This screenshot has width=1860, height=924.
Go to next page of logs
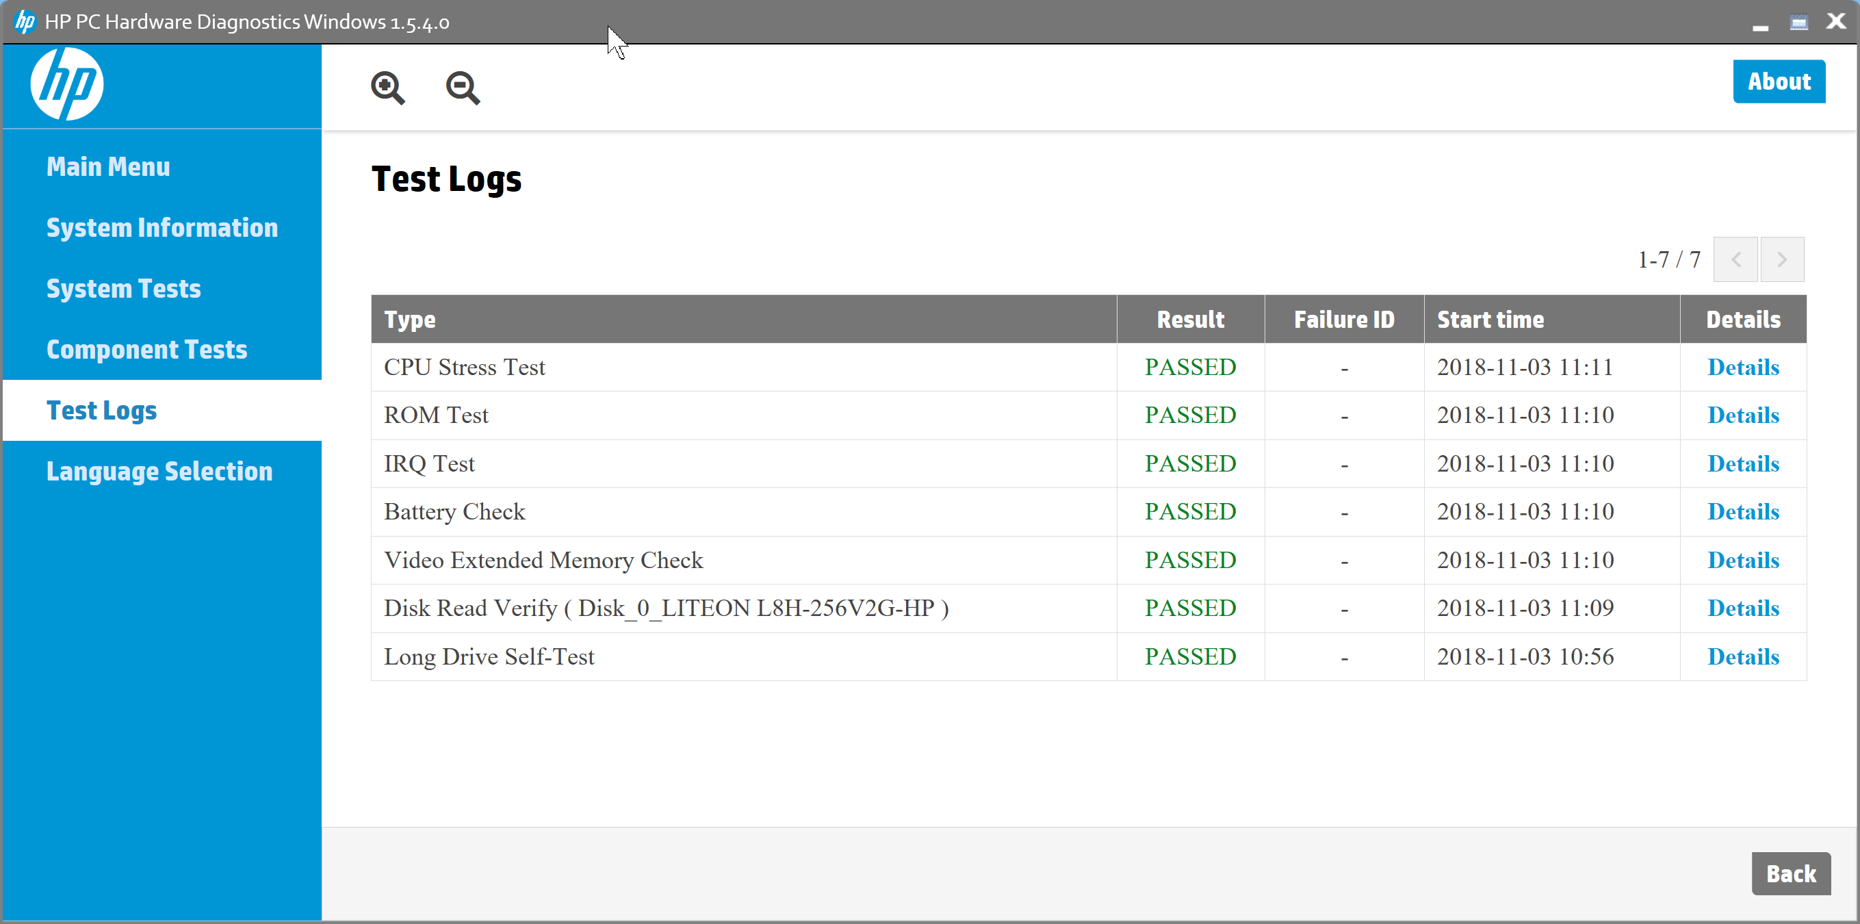(1781, 259)
